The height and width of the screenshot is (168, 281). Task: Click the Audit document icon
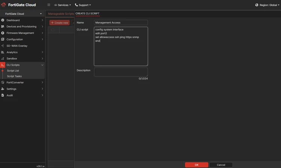point(3,95)
